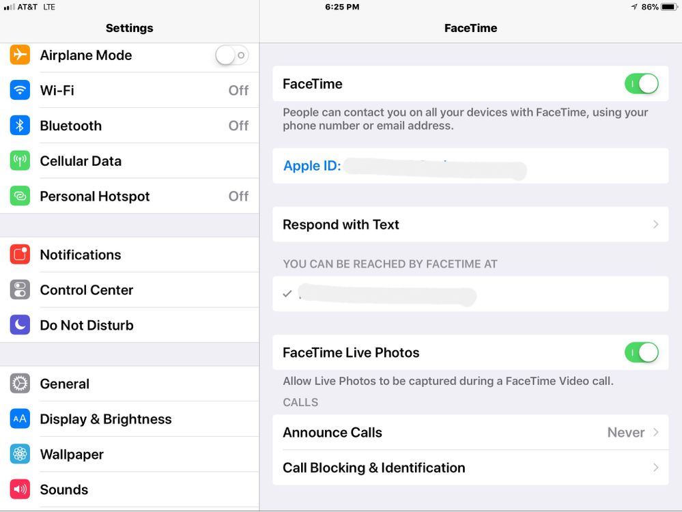This screenshot has height=512, width=682.
Task: Open Cellular Data via its green antenna icon
Action: click(x=19, y=160)
